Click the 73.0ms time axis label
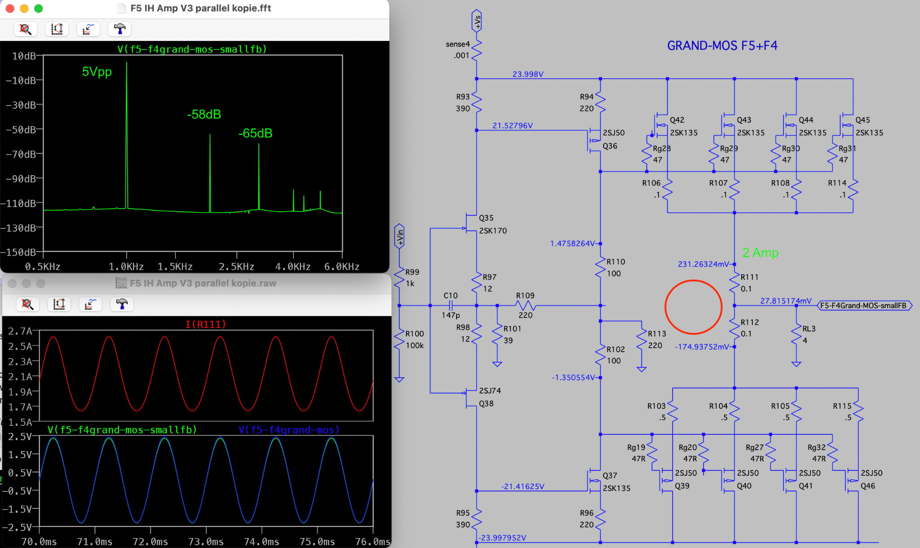Image resolution: width=920 pixels, height=548 pixels. click(x=206, y=542)
